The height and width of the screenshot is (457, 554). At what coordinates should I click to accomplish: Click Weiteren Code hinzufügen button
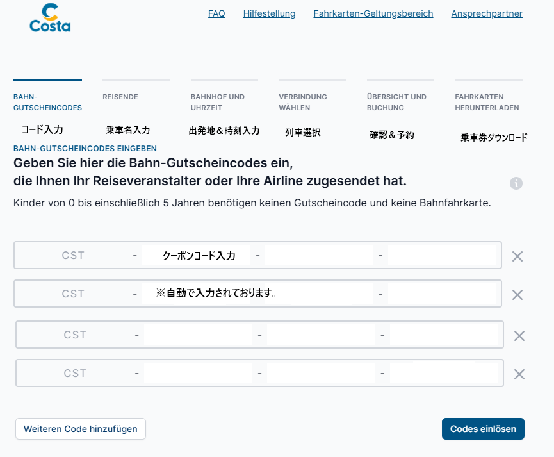pos(81,429)
